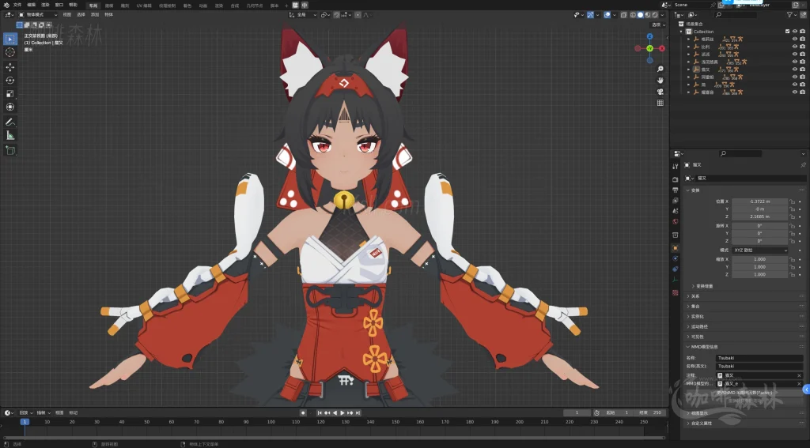Image resolution: width=810 pixels, height=448 pixels.
Task: Open the XYZ 欧拉 rotation mode dropdown
Action: (760, 250)
